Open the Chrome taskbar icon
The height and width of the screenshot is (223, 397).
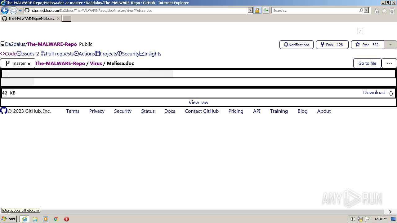56,219
